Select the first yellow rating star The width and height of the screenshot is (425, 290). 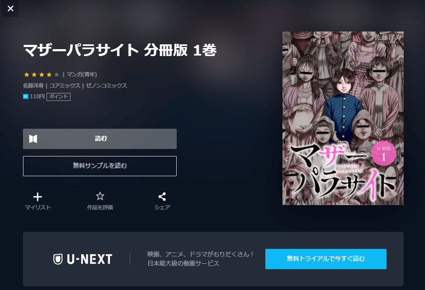tap(27, 75)
